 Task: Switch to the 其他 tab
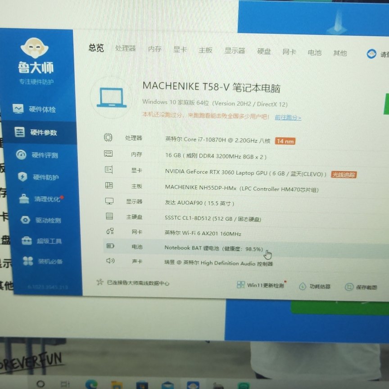[339, 53]
